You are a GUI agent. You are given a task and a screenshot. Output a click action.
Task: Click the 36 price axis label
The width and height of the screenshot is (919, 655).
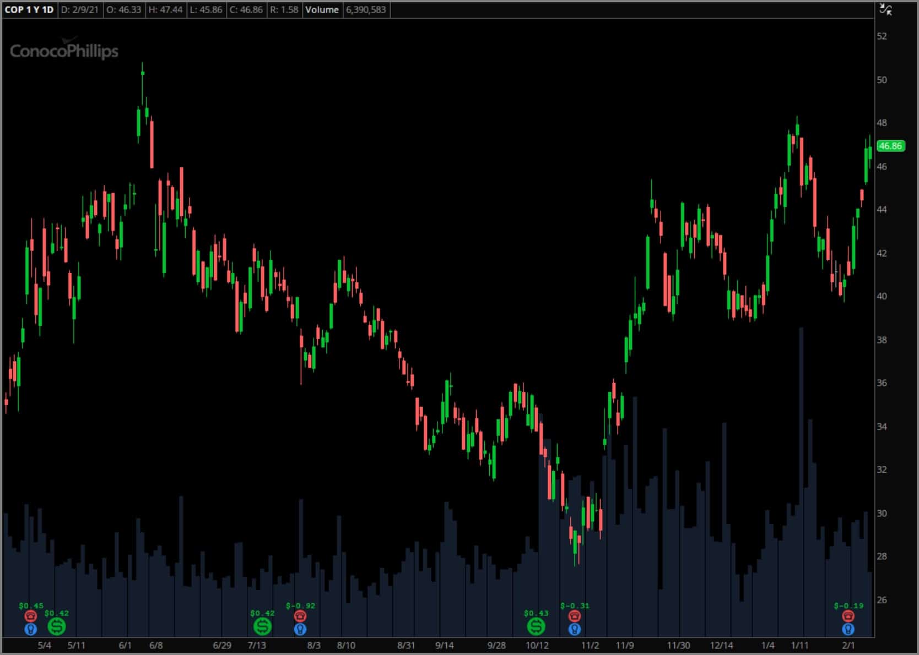882,383
